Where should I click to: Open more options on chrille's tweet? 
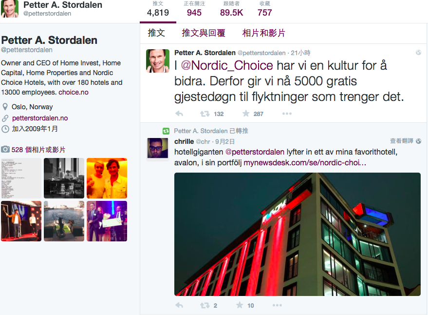click(277, 305)
